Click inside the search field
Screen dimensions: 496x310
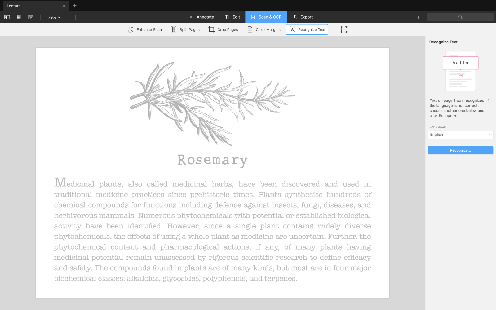coord(460,17)
